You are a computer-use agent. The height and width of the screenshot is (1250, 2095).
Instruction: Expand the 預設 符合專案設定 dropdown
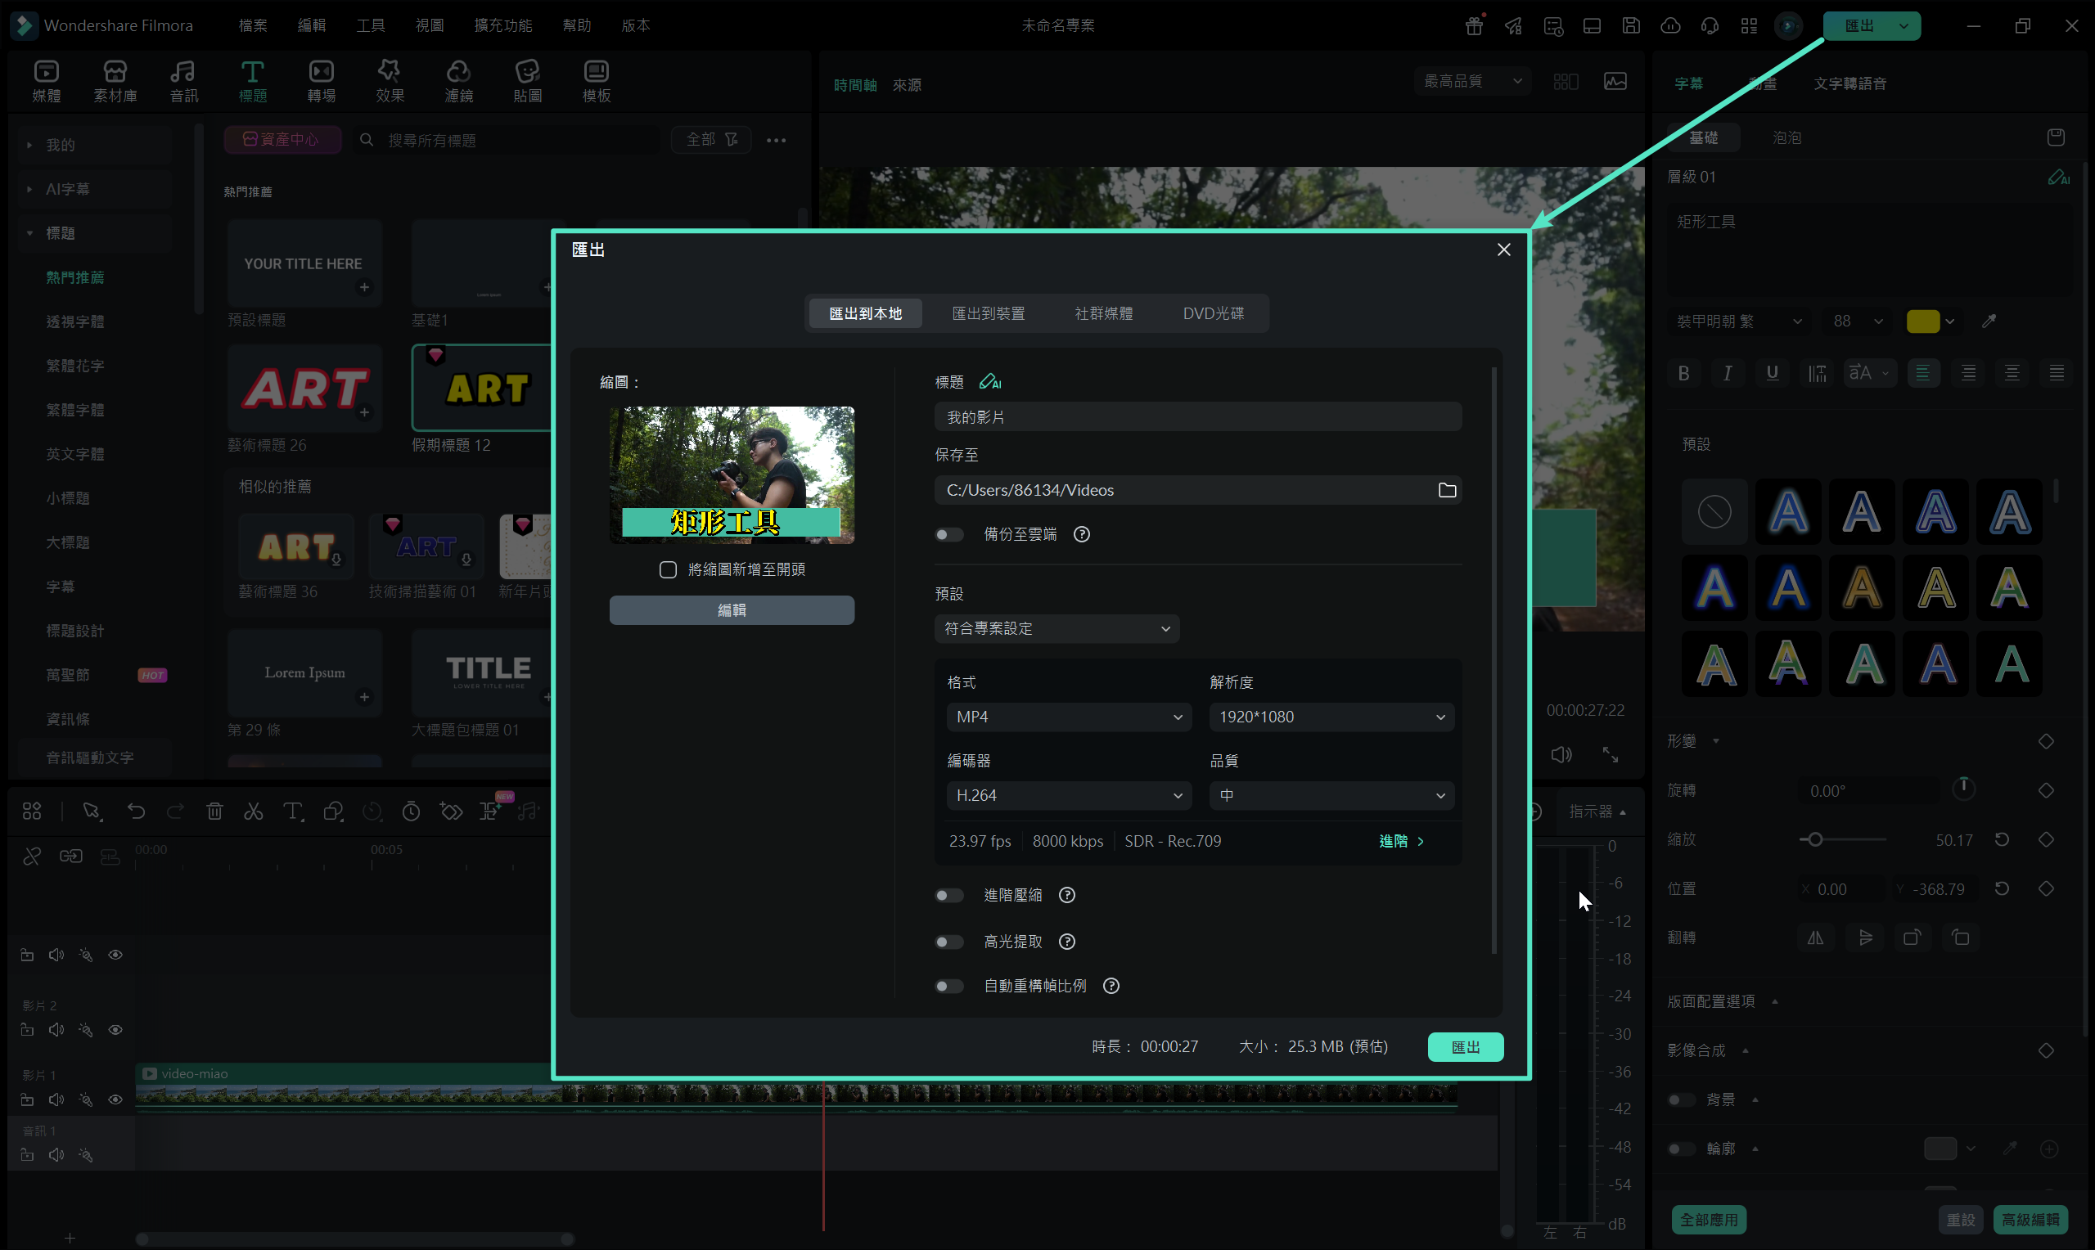[x=1057, y=628]
